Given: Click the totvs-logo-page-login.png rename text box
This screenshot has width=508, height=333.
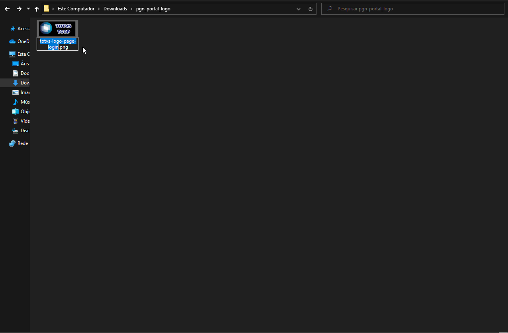Looking at the screenshot, I should pyautogui.click(x=57, y=44).
